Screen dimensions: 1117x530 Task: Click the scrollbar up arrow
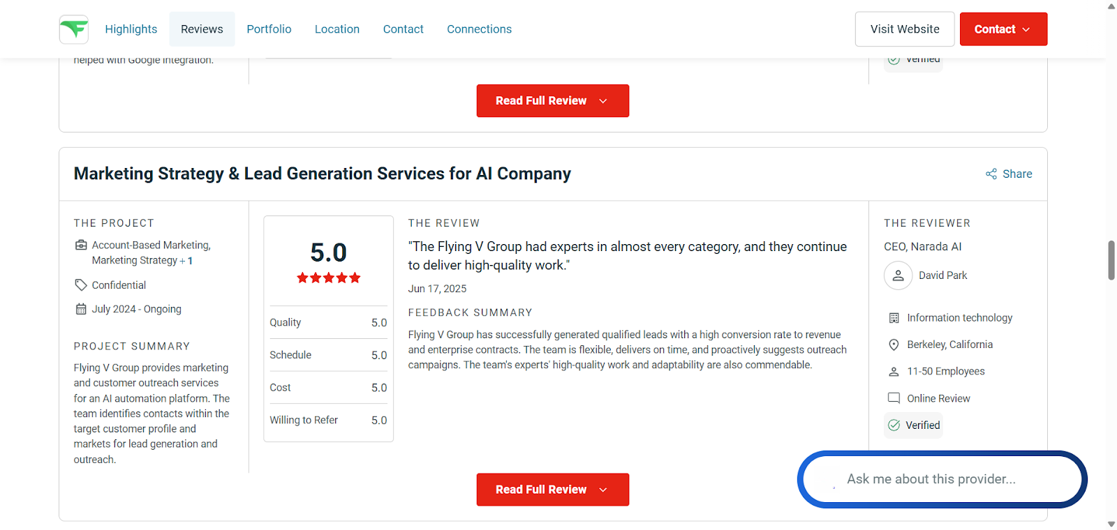tap(1111, 6)
